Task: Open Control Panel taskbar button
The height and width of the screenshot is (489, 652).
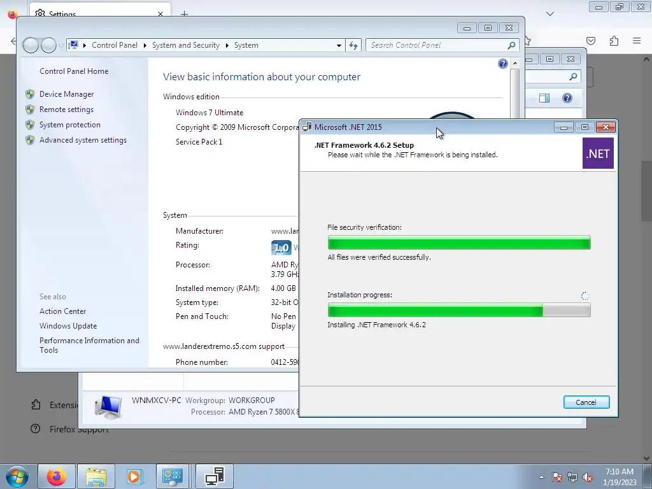Action: pos(173,476)
